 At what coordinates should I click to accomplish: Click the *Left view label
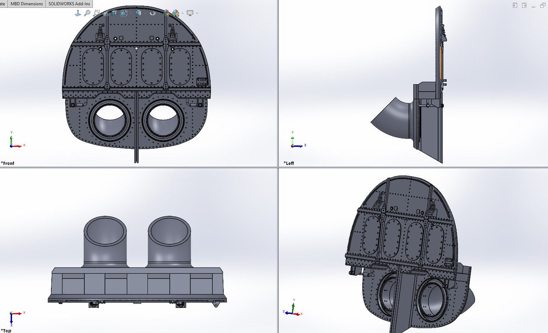pyautogui.click(x=289, y=163)
